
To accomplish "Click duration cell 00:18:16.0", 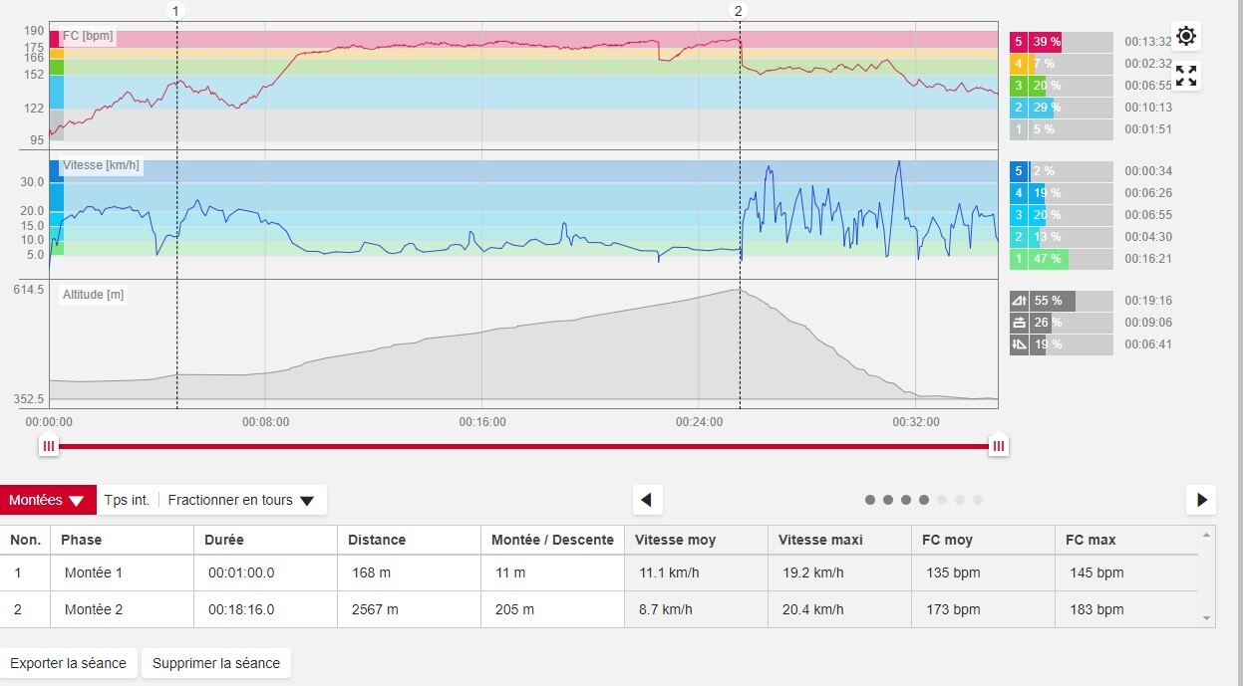I will 265,609.
